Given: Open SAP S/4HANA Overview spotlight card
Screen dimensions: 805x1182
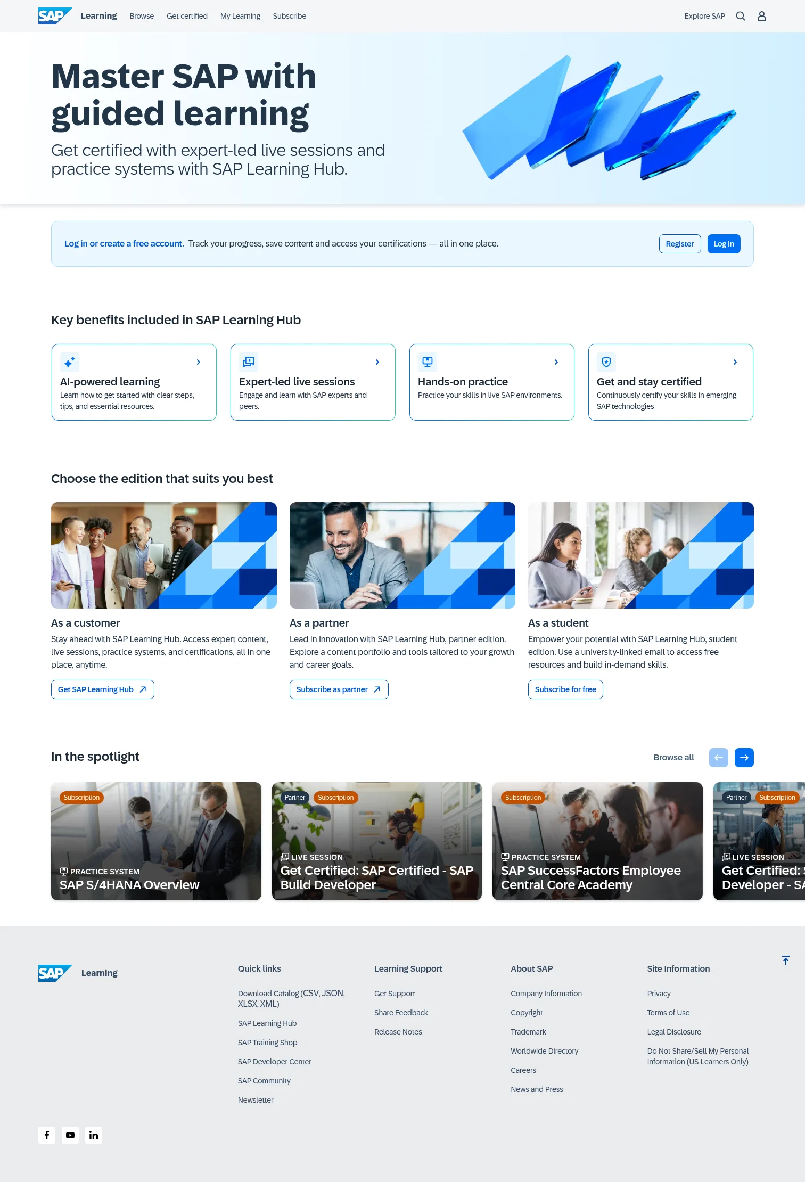Looking at the screenshot, I should click(156, 841).
